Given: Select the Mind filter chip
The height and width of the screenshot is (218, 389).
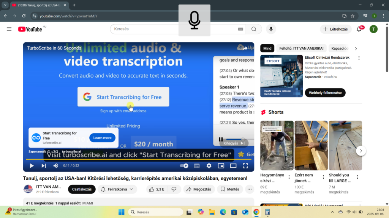Looking at the screenshot, I should point(267,48).
